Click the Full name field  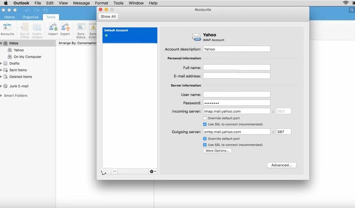(237, 68)
